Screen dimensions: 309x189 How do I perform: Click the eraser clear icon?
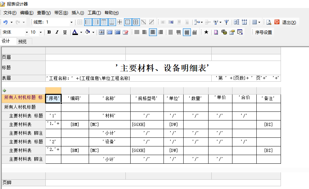pos(125,32)
